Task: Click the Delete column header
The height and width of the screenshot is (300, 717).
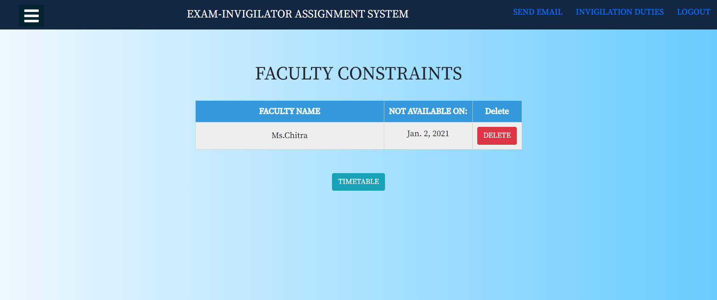Action: click(x=497, y=111)
